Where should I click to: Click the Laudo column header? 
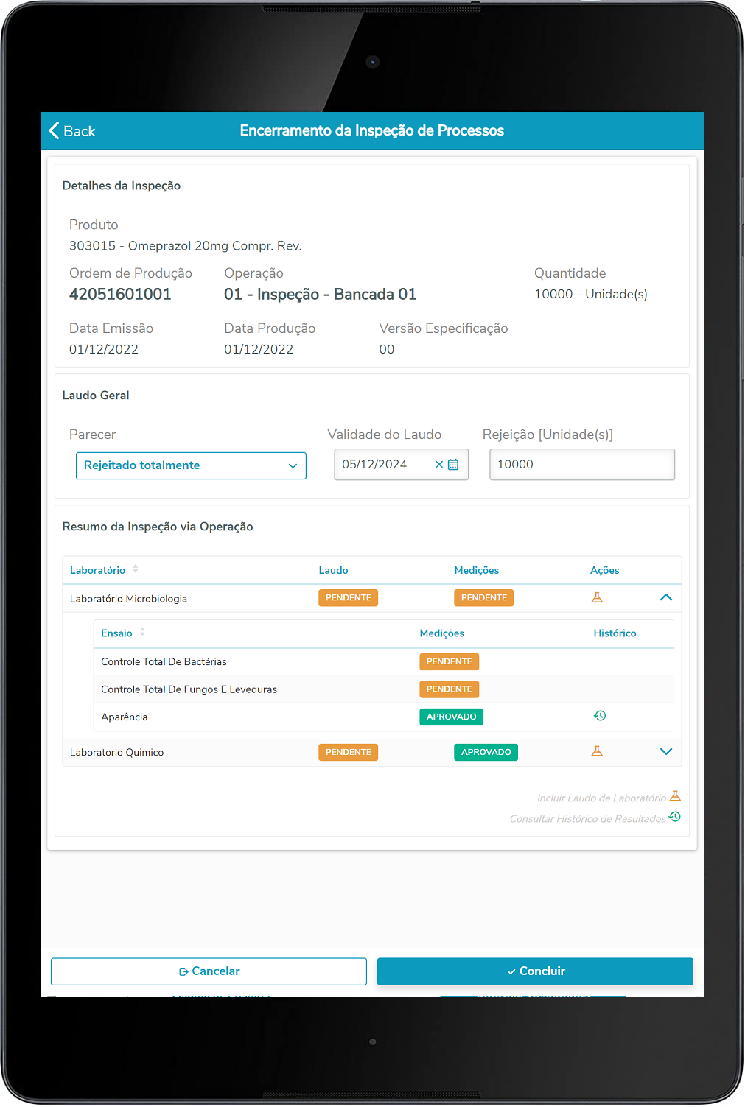pos(333,570)
